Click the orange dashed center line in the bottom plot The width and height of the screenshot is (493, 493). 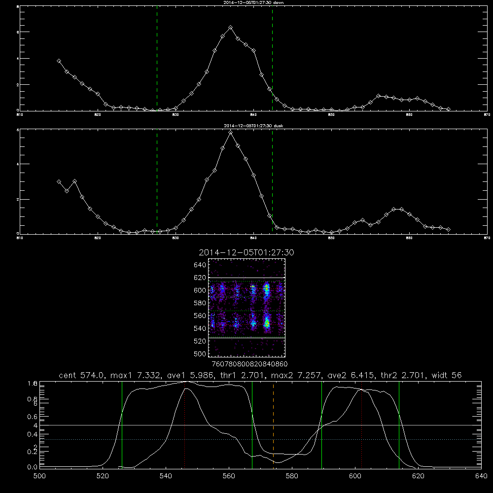tap(273, 424)
